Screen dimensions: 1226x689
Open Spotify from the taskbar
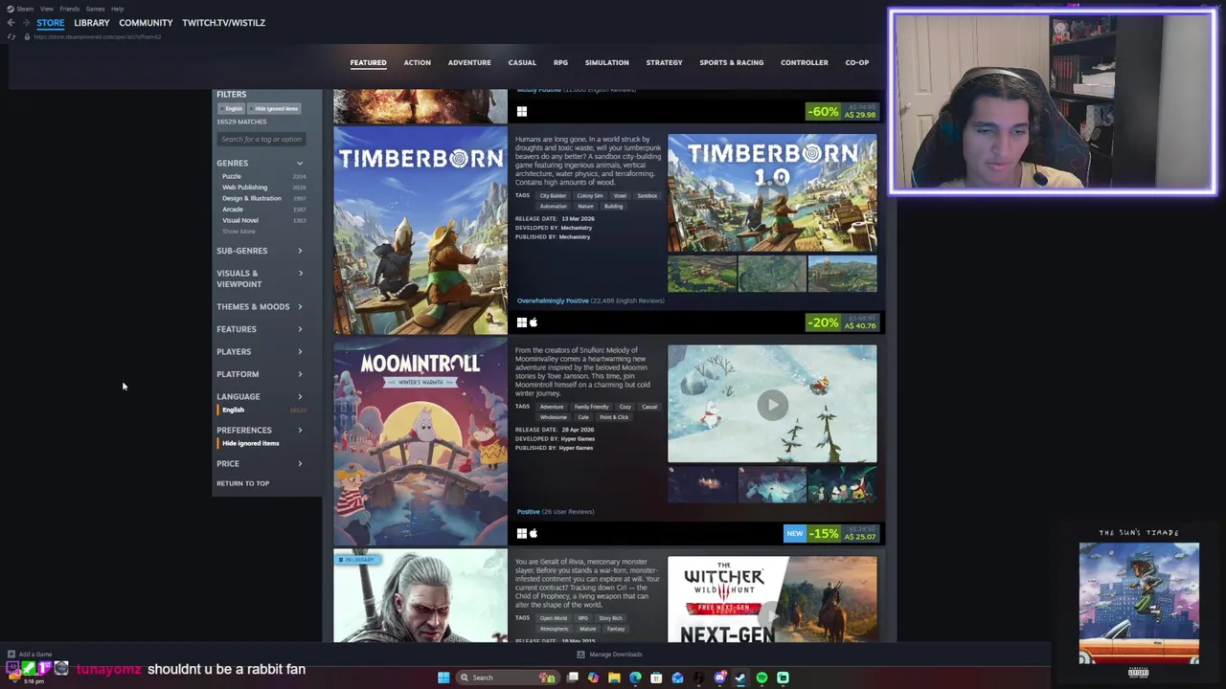[x=761, y=678]
